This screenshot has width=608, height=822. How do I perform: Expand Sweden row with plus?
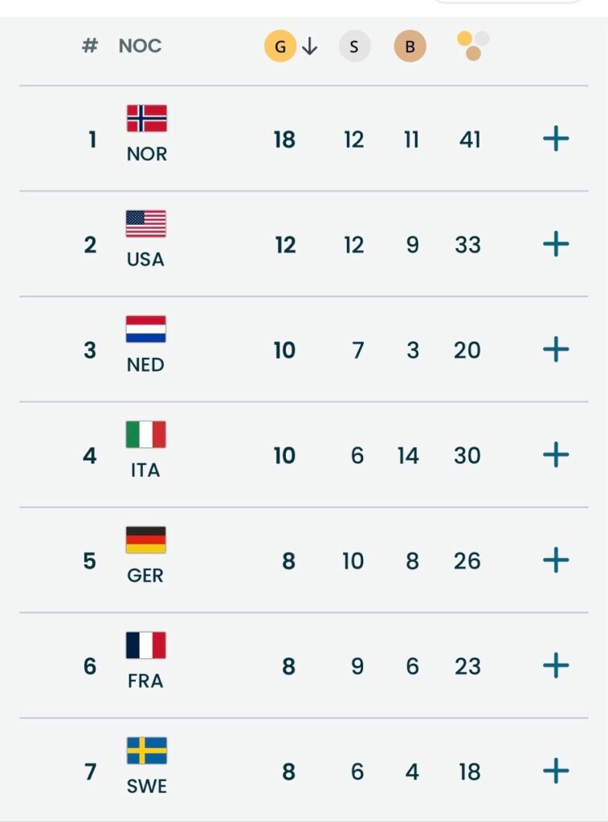556,771
